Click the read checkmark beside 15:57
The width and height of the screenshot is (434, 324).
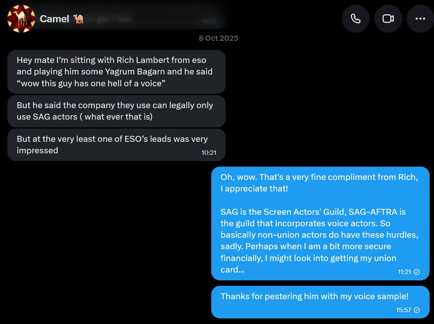(417, 310)
